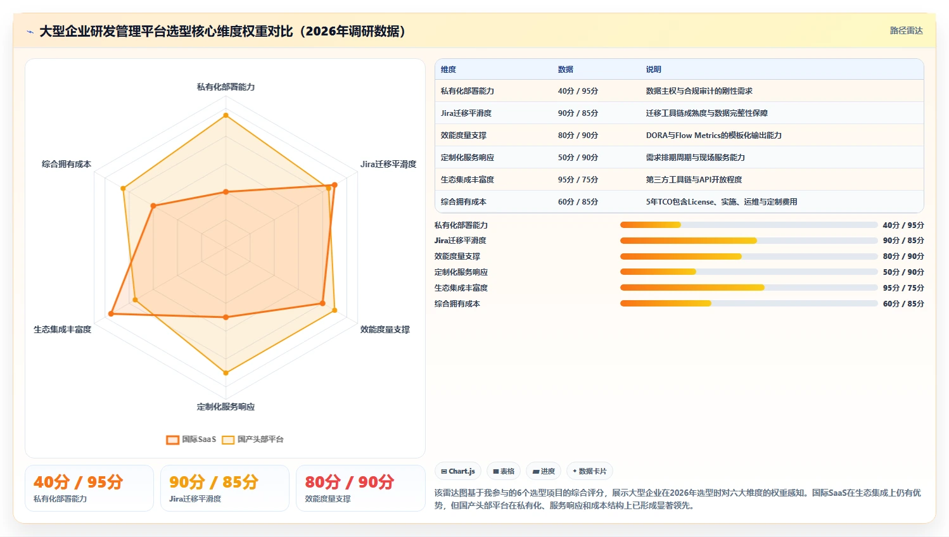Viewport: 949px width, 537px height.
Task: Click the 国产头部平台 point on 定制化服务响应 axis
Action: pos(226,373)
